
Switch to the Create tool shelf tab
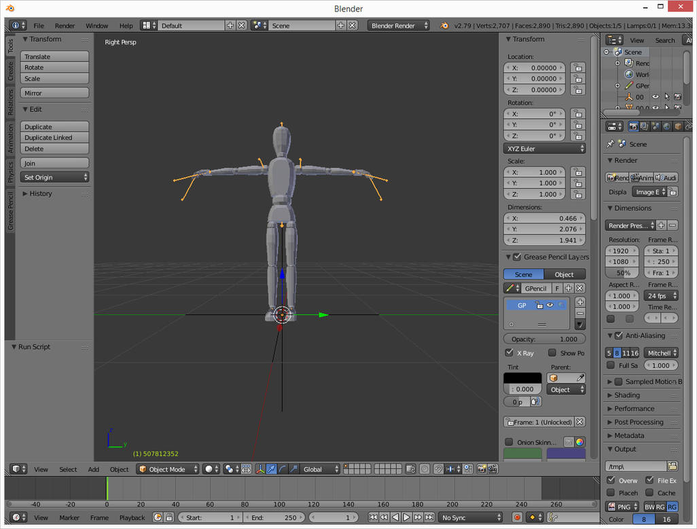[x=10, y=71]
